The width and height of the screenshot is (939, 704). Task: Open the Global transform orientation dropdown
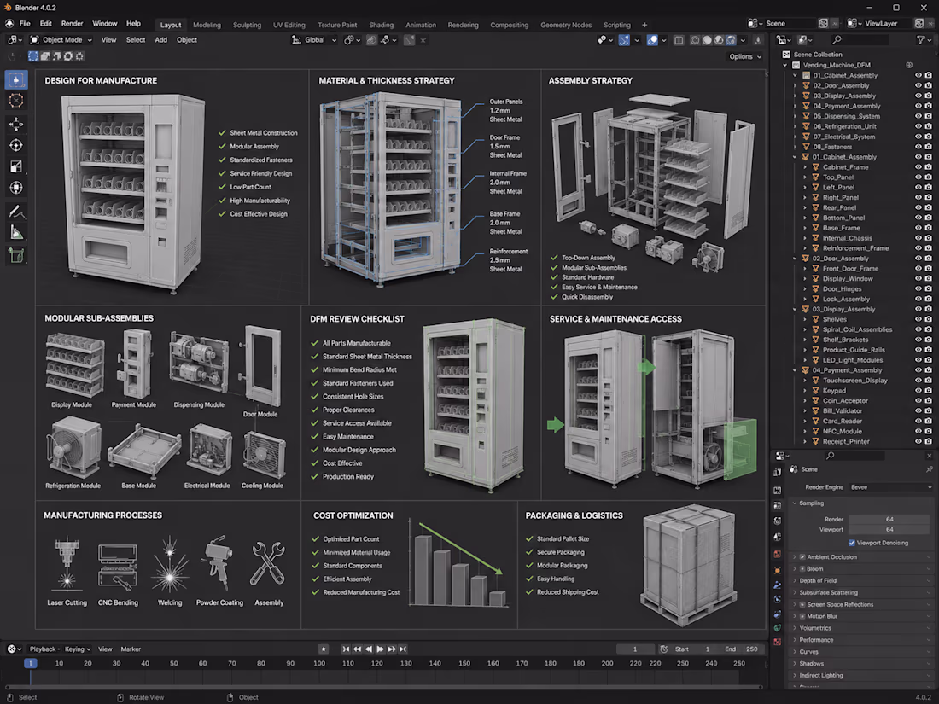[314, 40]
